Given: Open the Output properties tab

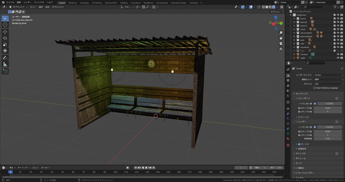Looking at the screenshot, I should pyautogui.click(x=288, y=81).
